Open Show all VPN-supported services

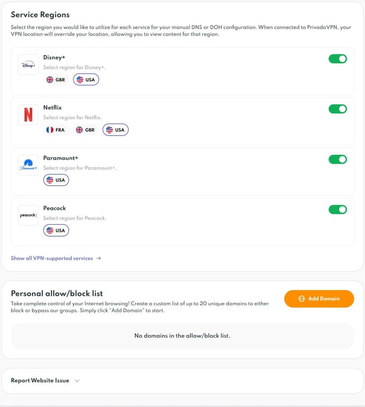[x=52, y=258]
